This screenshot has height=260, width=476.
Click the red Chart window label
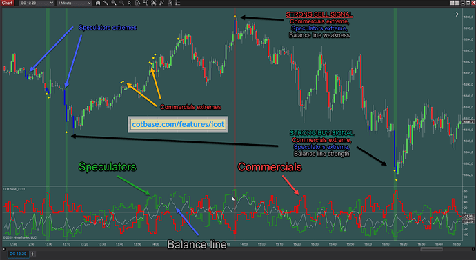[7, 3]
